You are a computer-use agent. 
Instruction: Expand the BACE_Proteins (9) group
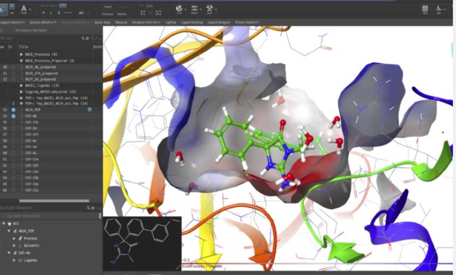[21, 54]
